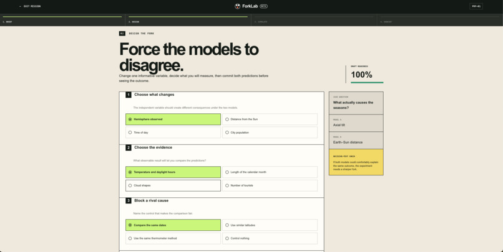Click the step 2 number badge

(129, 147)
